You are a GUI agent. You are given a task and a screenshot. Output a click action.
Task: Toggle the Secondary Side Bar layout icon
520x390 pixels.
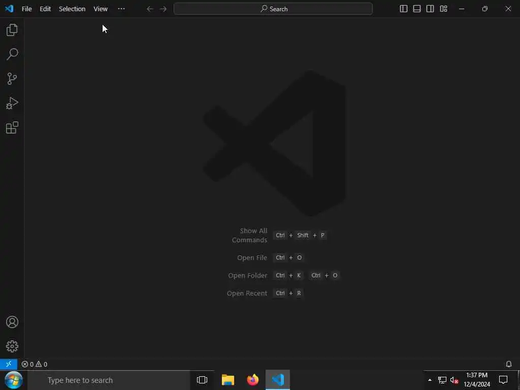[430, 9]
